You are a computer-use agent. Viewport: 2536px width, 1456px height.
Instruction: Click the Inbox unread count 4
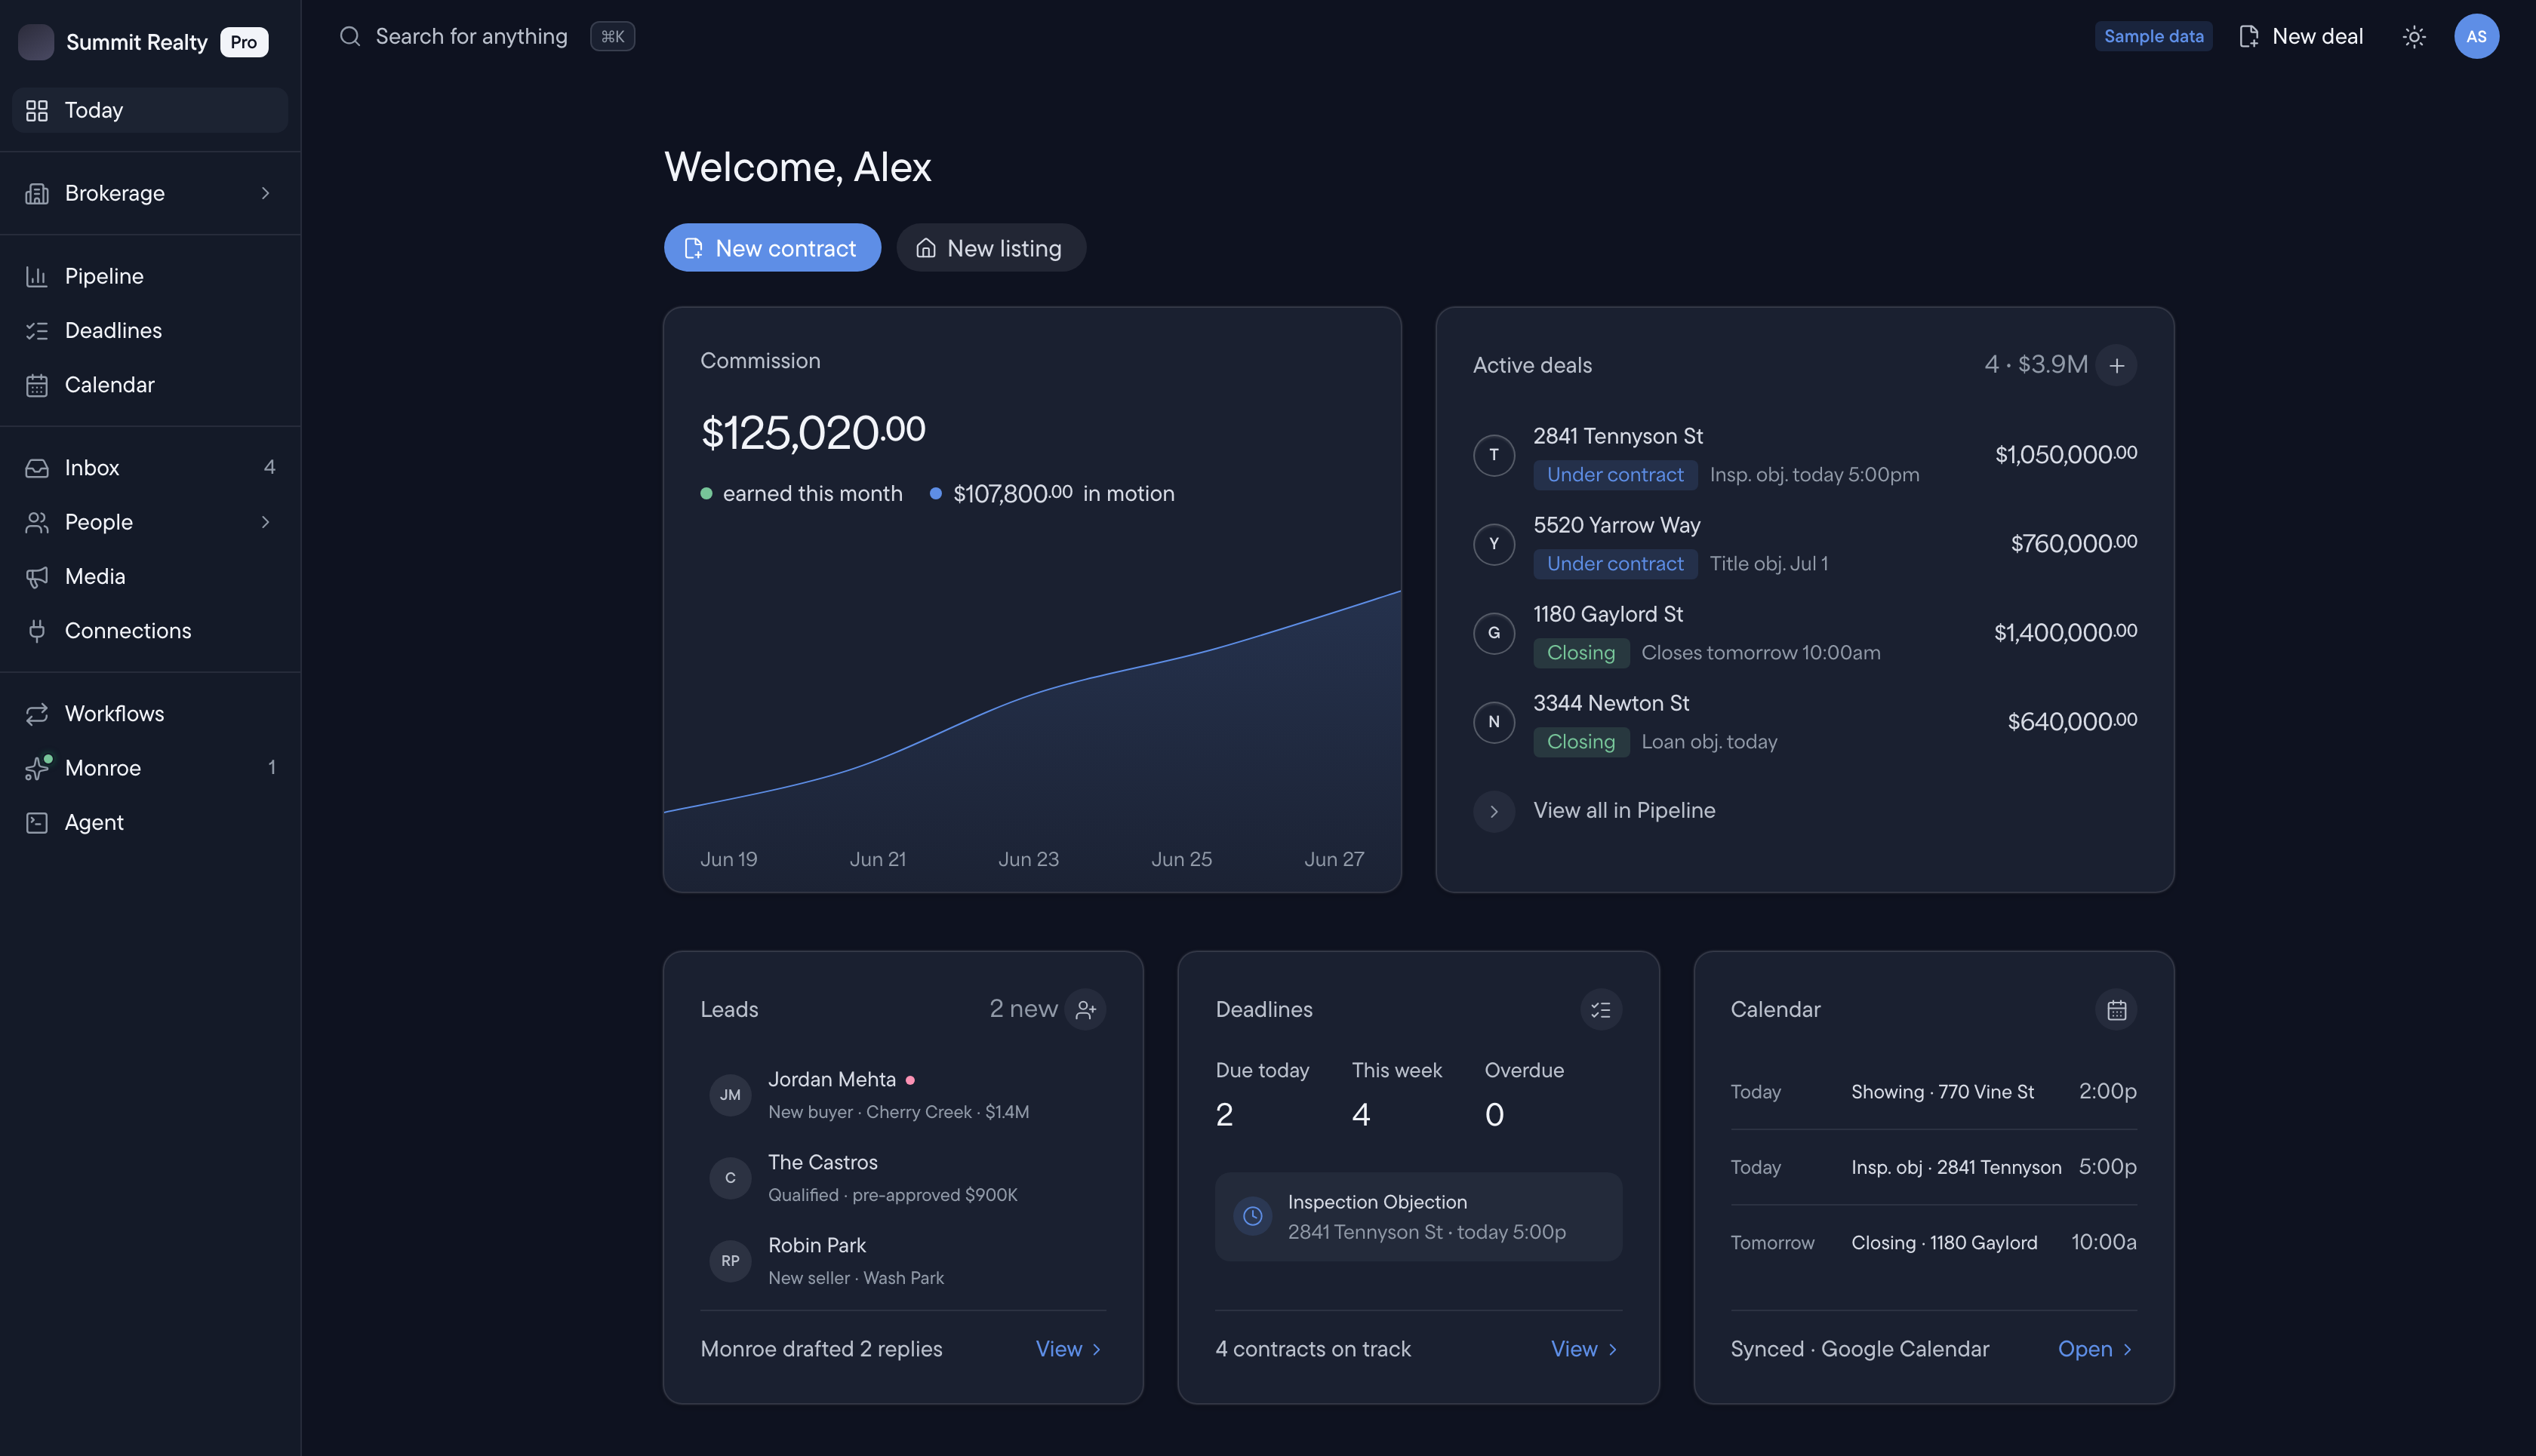(269, 467)
